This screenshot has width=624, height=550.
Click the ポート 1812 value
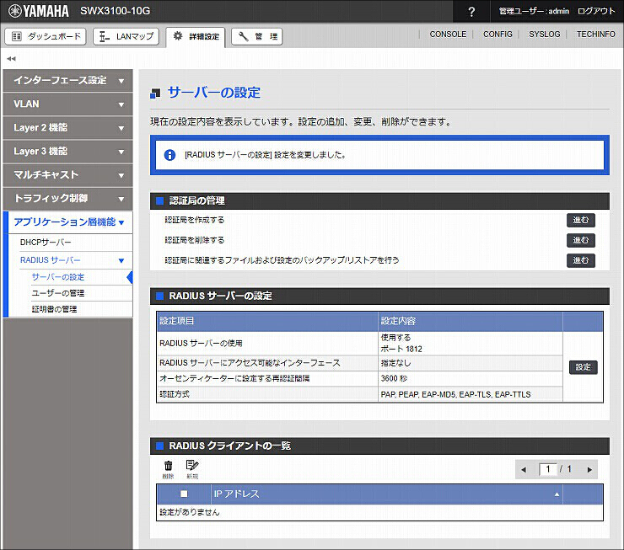pos(401,349)
